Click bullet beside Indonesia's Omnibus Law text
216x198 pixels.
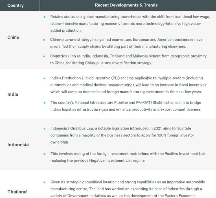(44, 128)
